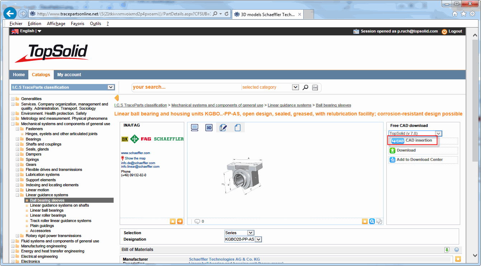This screenshot has width=481, height=266.
Task: Collapse the left tree panel with orange arrow
Action: [116, 98]
